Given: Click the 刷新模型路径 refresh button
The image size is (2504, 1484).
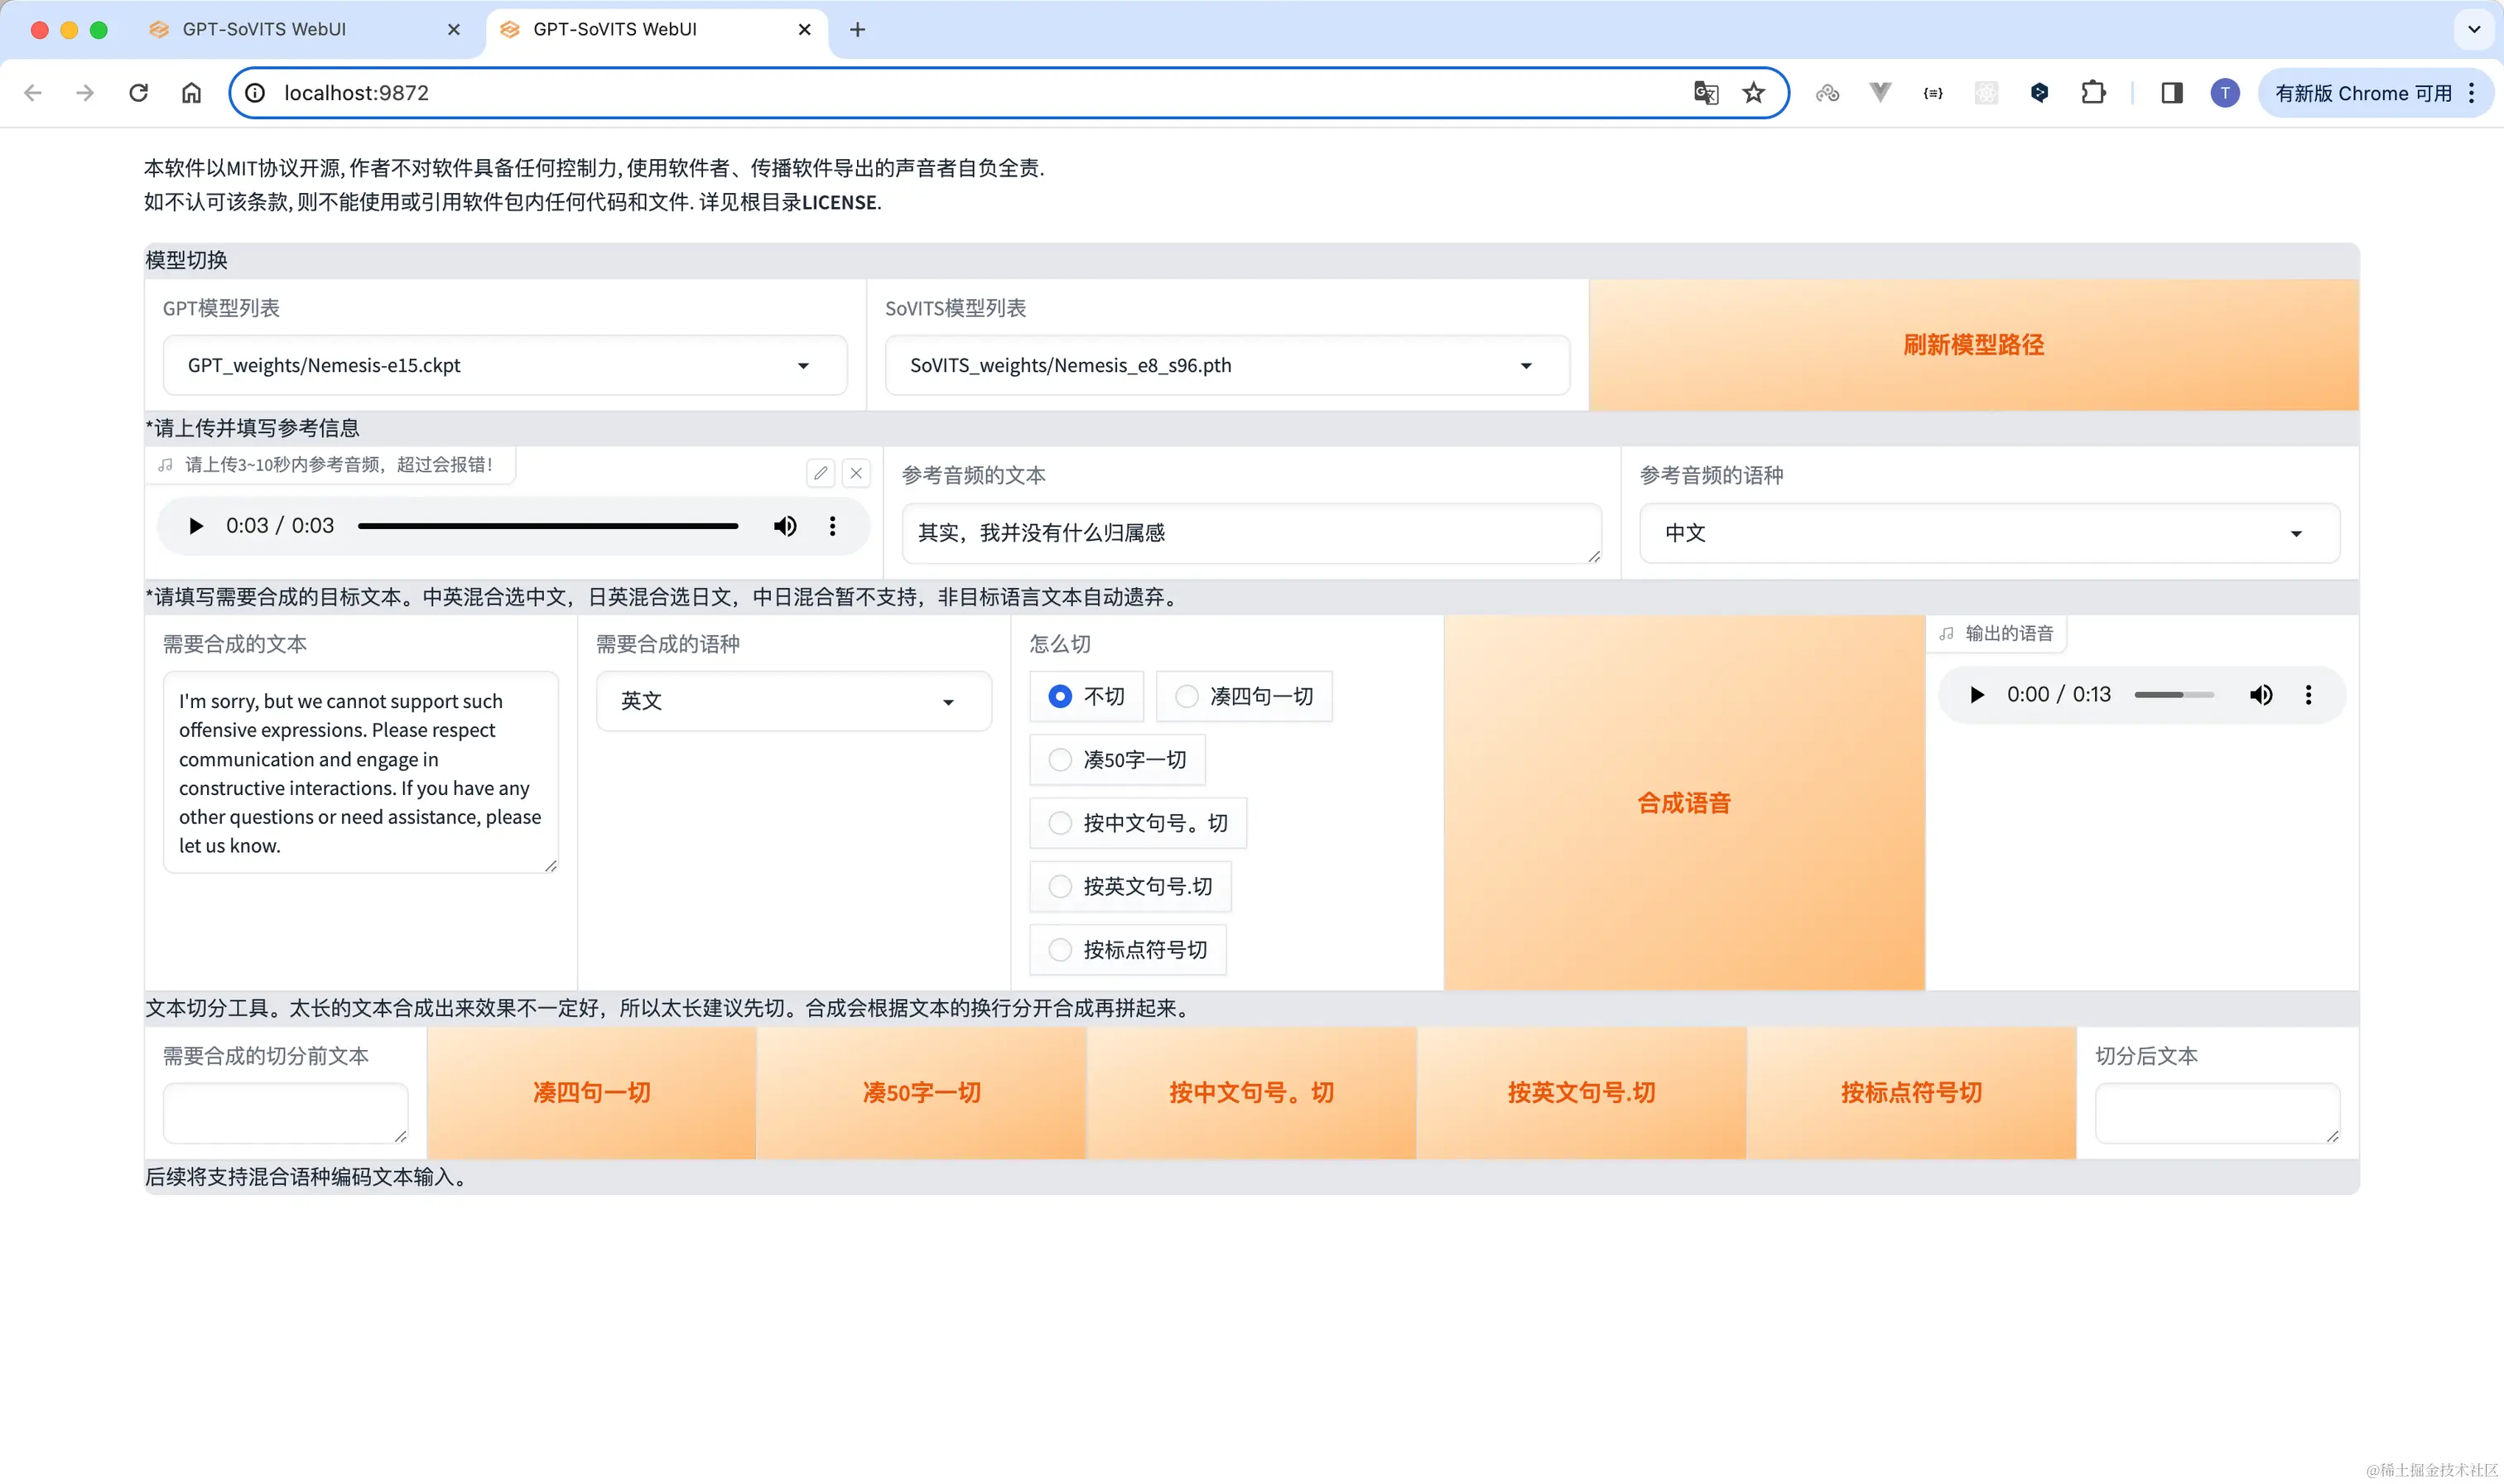Looking at the screenshot, I should click(x=1972, y=345).
